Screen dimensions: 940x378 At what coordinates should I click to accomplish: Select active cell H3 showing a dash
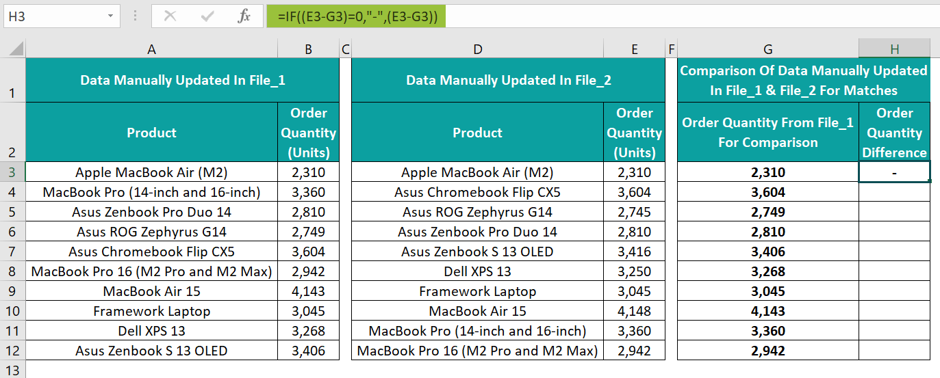(x=895, y=172)
